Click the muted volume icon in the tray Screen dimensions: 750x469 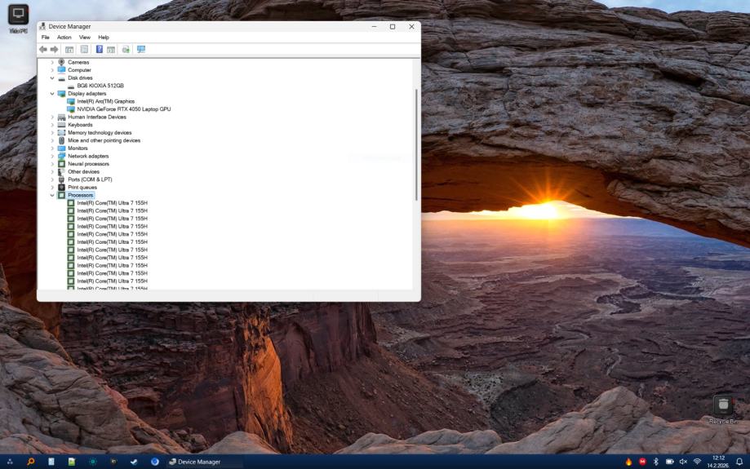(683, 462)
